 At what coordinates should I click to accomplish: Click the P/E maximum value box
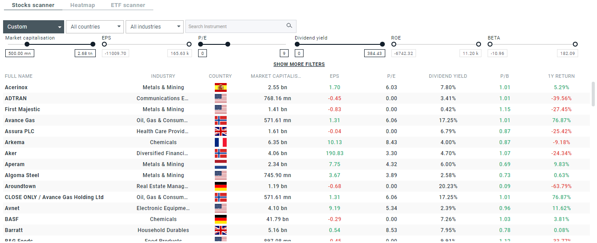284,53
